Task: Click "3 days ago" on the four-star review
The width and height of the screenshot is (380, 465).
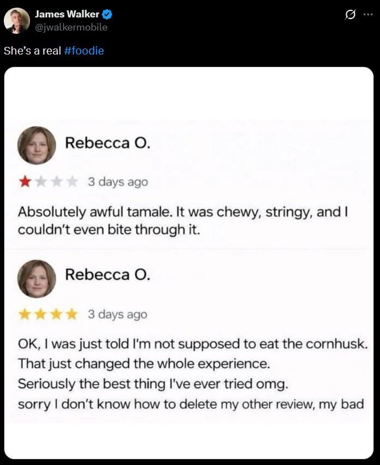Action: pos(118,315)
